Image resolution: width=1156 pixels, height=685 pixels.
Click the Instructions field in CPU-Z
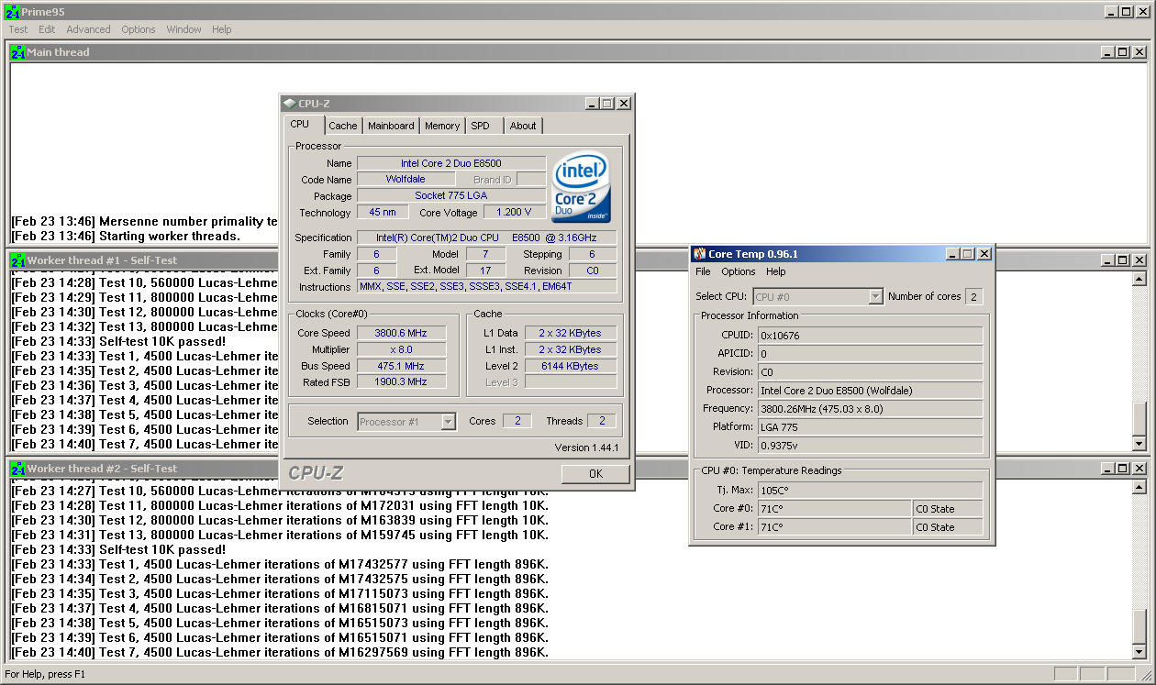486,286
